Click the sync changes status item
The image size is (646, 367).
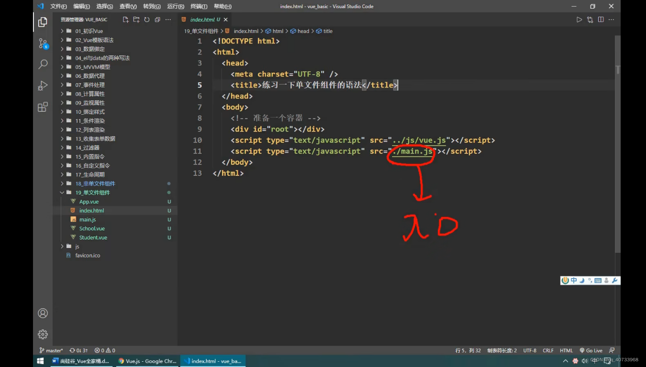coord(78,350)
